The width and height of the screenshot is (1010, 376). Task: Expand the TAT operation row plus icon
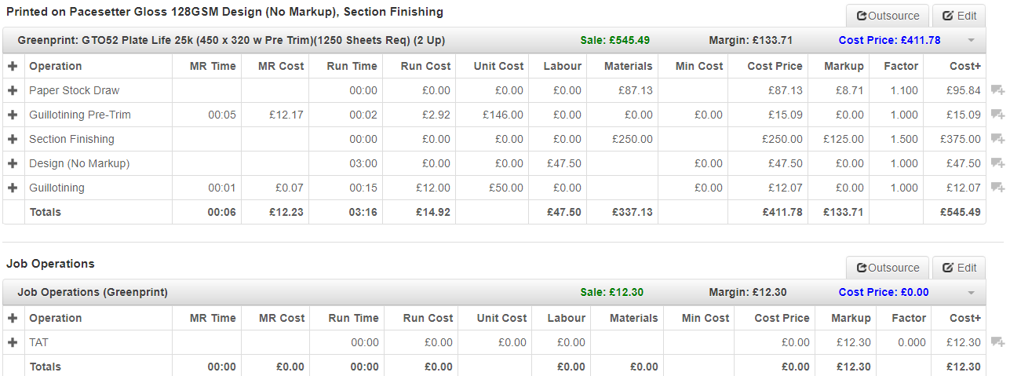pyautogui.click(x=13, y=342)
